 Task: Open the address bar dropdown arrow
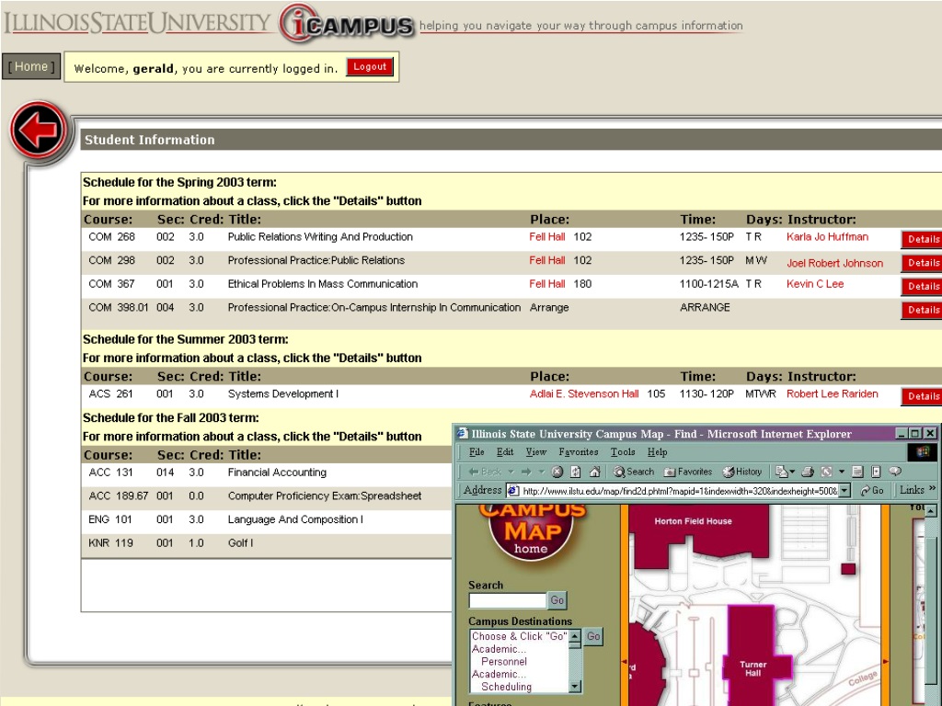tap(844, 491)
